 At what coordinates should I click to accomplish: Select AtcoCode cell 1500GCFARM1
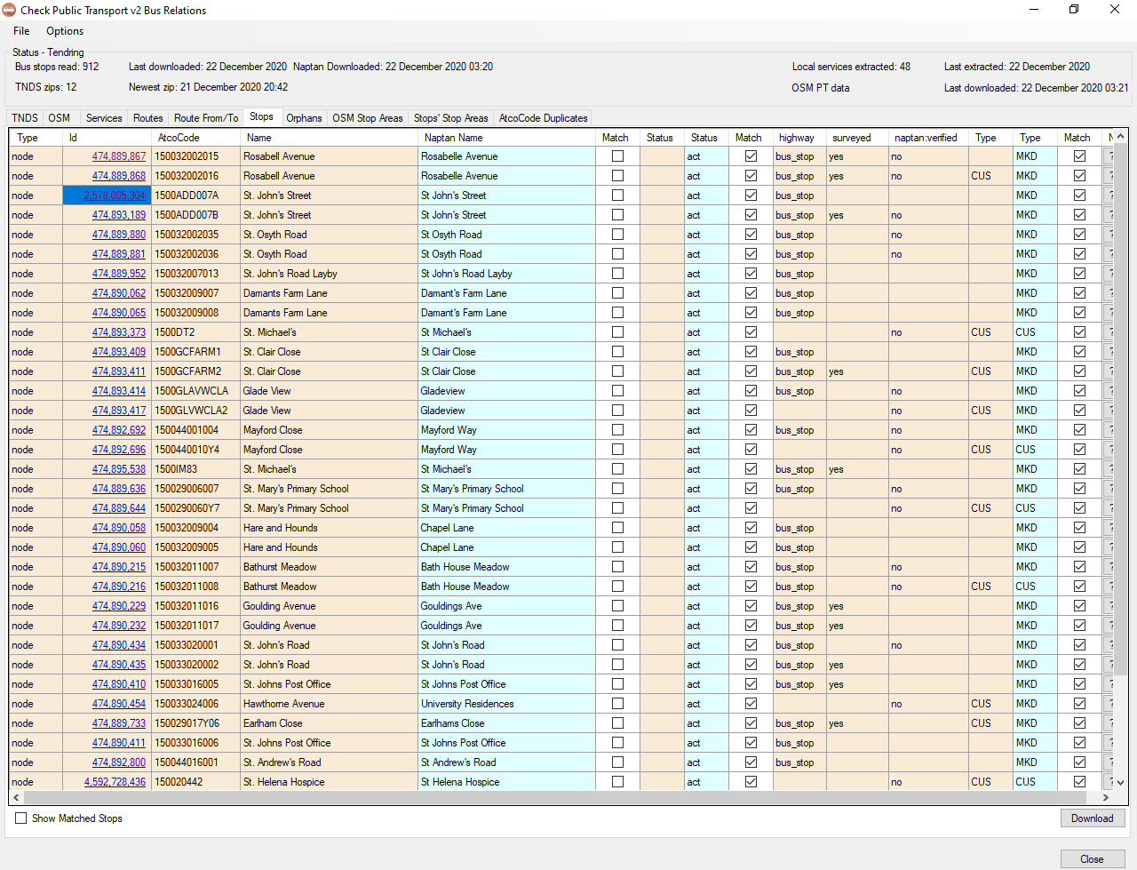[195, 352]
